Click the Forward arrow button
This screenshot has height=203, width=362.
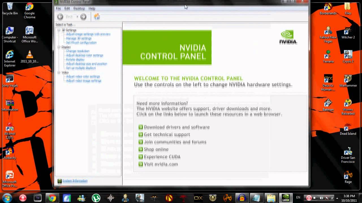point(83,17)
